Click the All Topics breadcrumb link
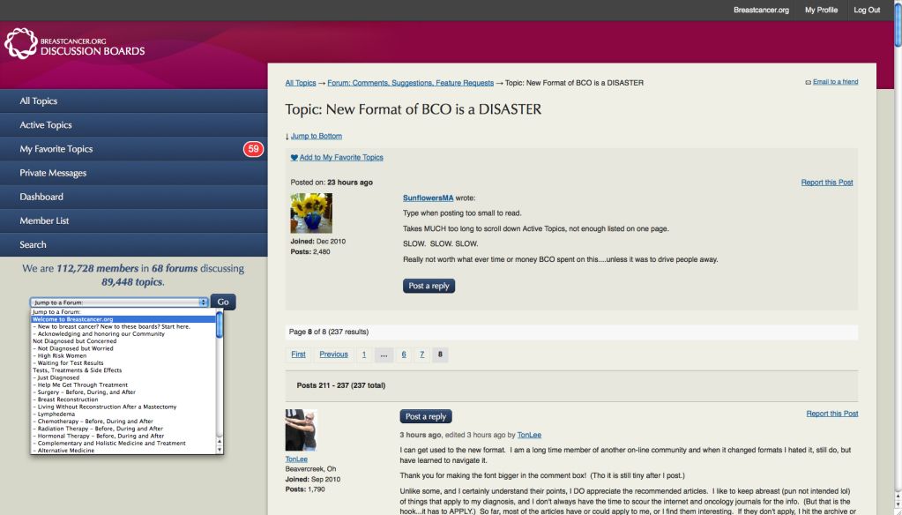The height and width of the screenshot is (515, 902). (x=301, y=83)
